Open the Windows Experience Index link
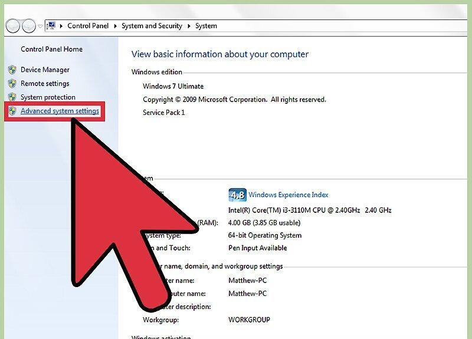472x339 pixels. [x=289, y=195]
